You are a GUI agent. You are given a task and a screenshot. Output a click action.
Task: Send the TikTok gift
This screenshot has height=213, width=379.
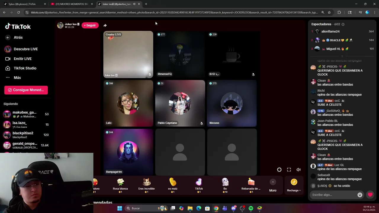[199, 185]
